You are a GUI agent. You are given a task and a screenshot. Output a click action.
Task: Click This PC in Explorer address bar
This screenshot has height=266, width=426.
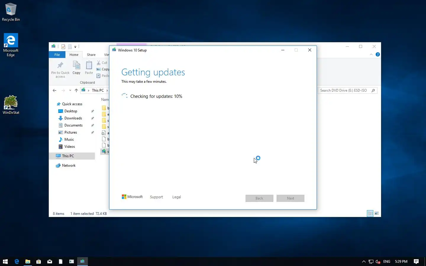(x=98, y=90)
